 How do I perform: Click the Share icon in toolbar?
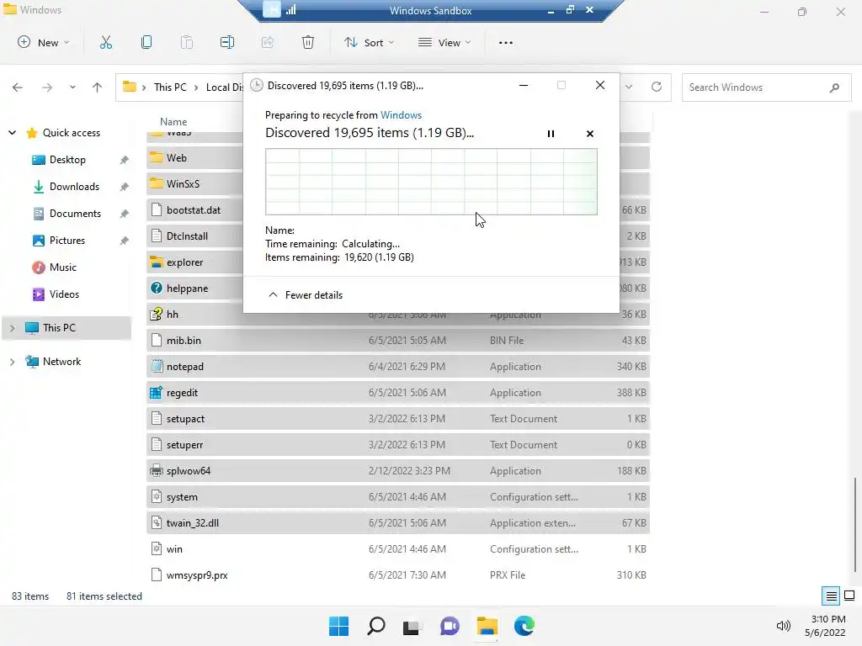point(268,42)
